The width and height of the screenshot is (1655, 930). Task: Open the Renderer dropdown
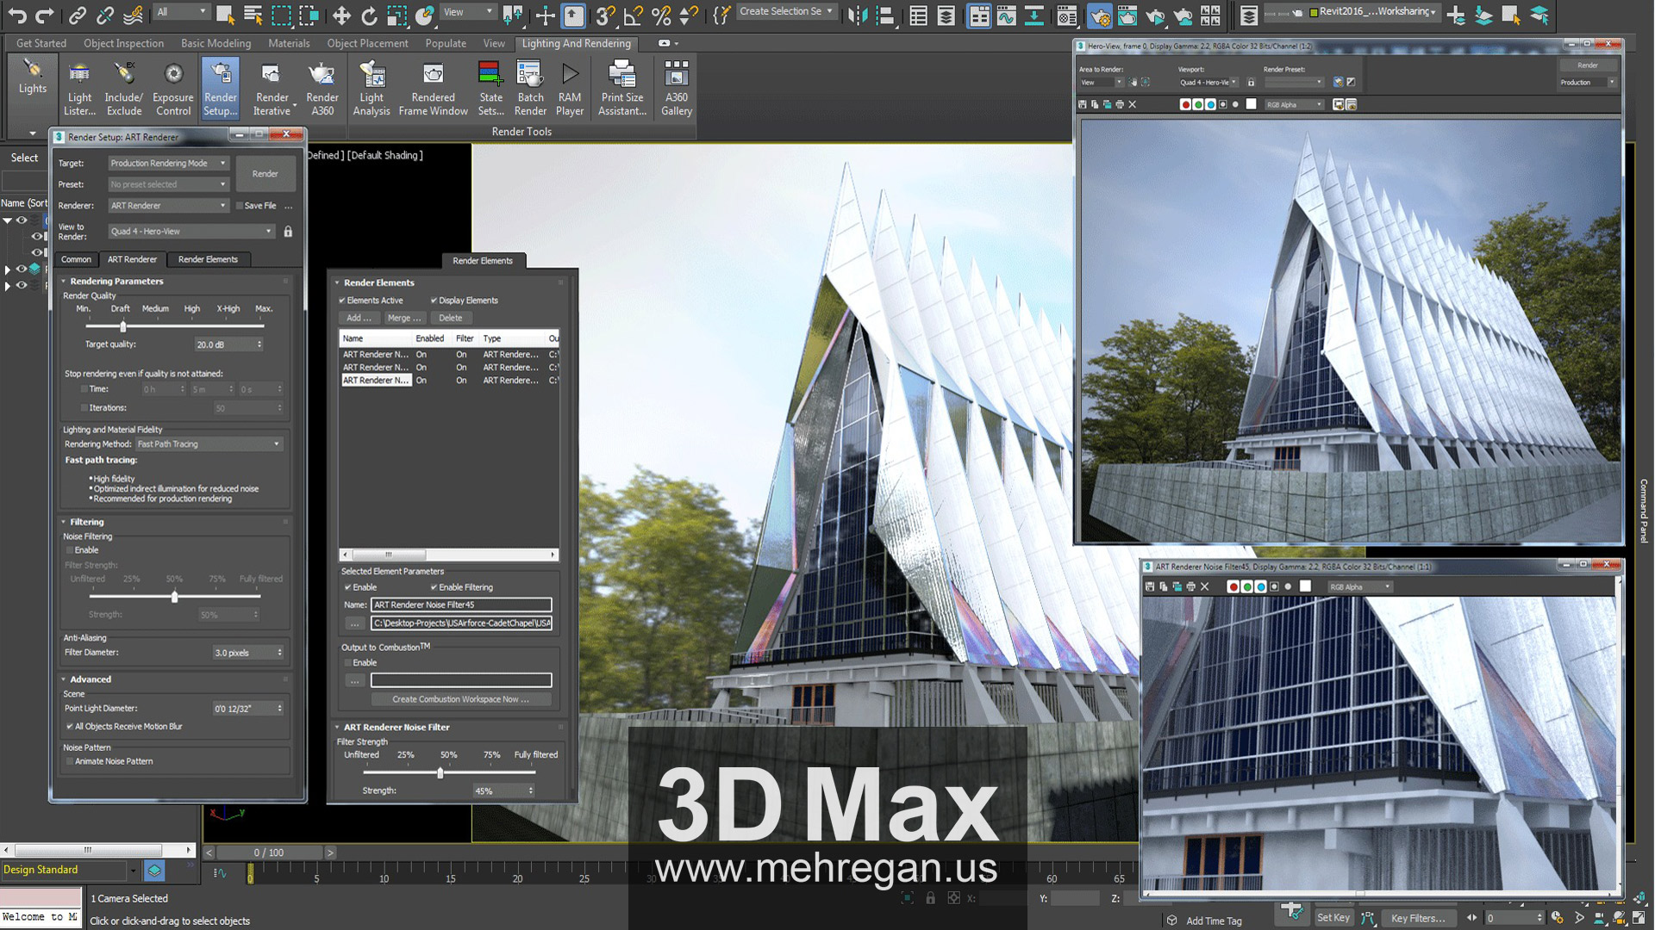168,206
